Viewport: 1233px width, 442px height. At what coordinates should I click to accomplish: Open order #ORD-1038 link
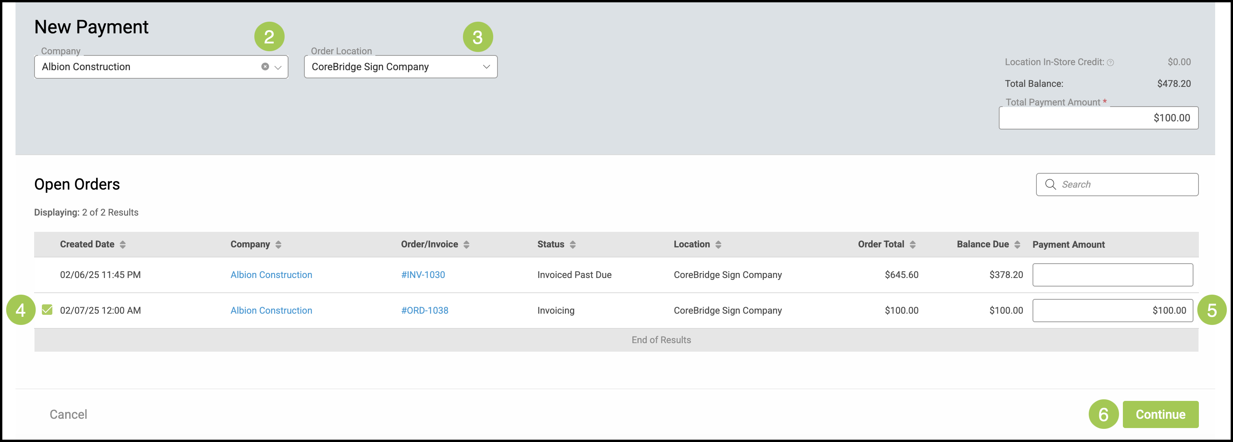point(425,310)
